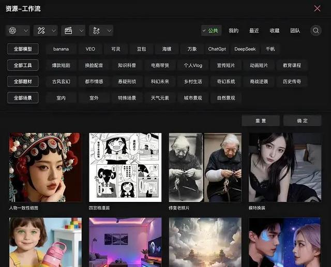331x267 pixels.
Task: Expand the tools icon dropdown chevron
Action: (53, 31)
